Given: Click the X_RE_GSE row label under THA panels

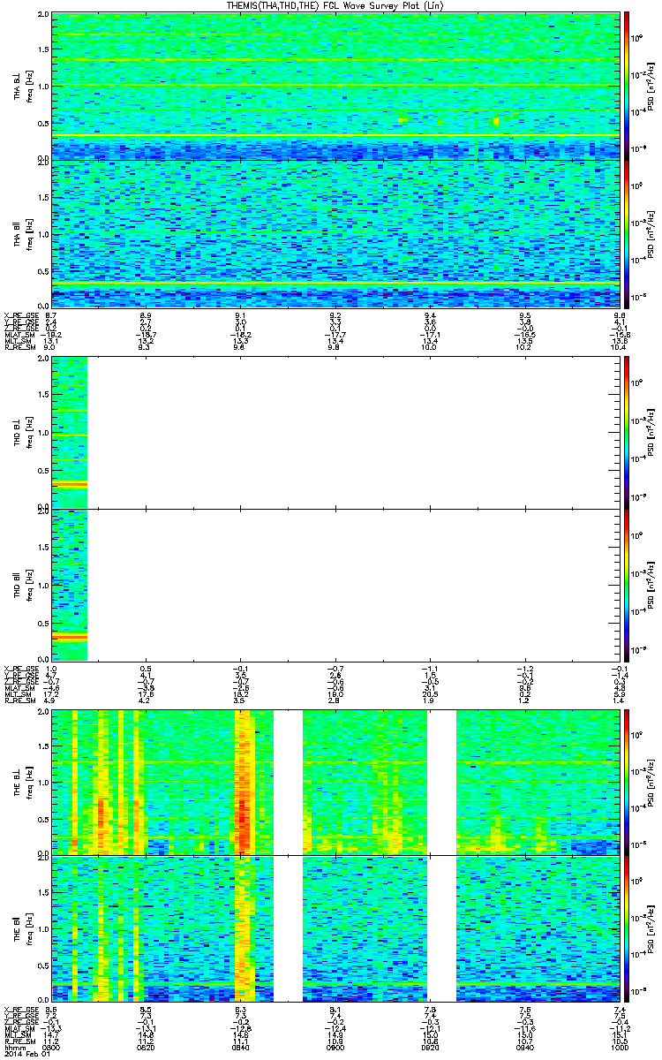Looking at the screenshot, I should [x=19, y=315].
